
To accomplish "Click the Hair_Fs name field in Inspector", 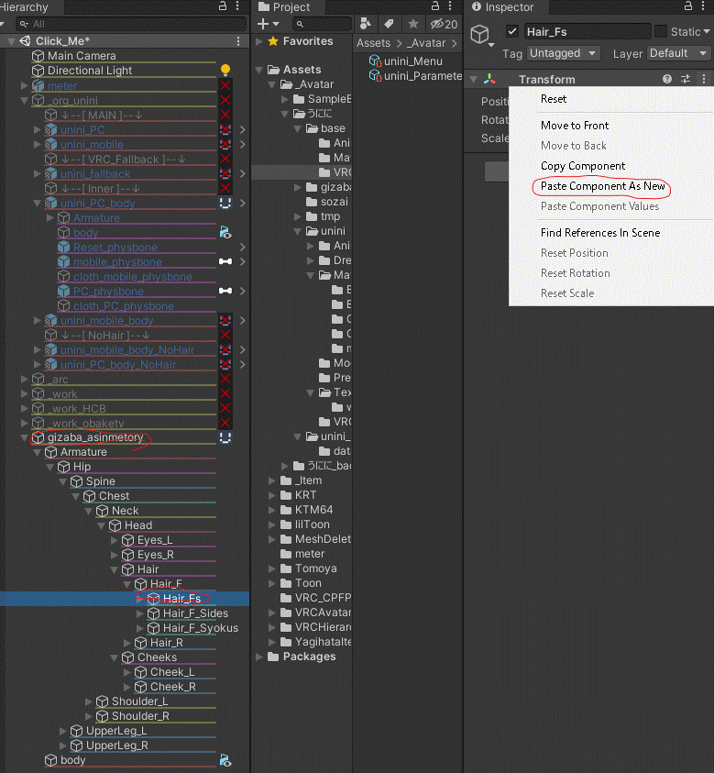I will pos(588,31).
